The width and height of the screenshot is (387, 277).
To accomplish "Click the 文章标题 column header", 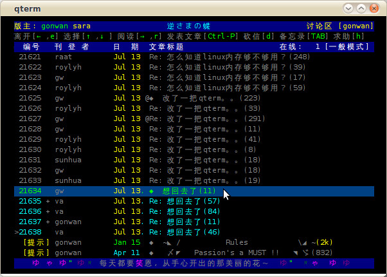I will (x=166, y=47).
